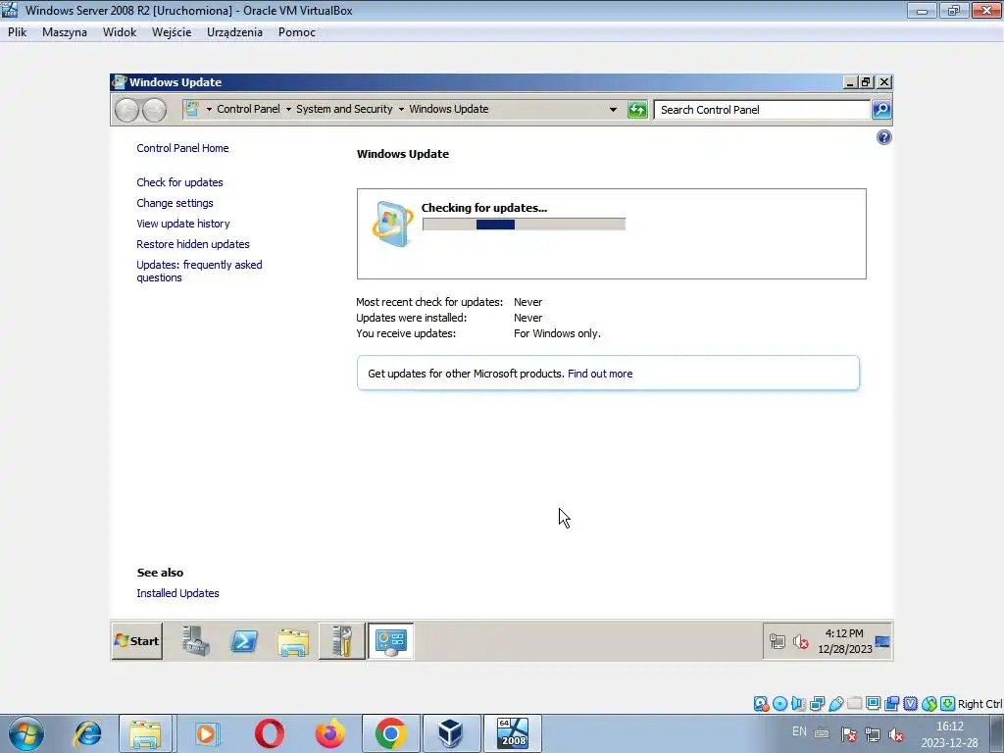Open Google Chrome on host taskbar
Screen dimensions: 1004x753
coord(391,733)
